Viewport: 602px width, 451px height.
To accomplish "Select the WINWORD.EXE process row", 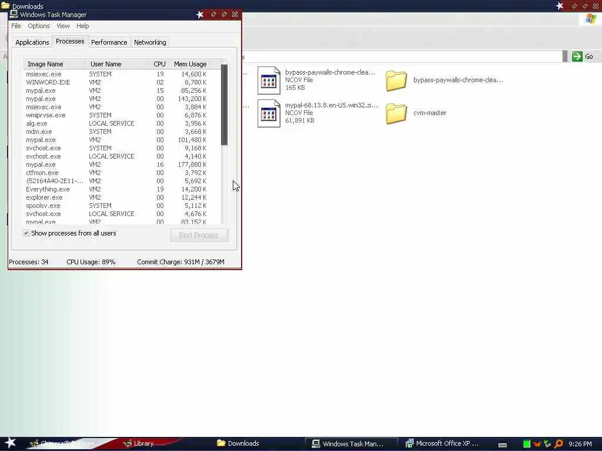I will (x=116, y=82).
